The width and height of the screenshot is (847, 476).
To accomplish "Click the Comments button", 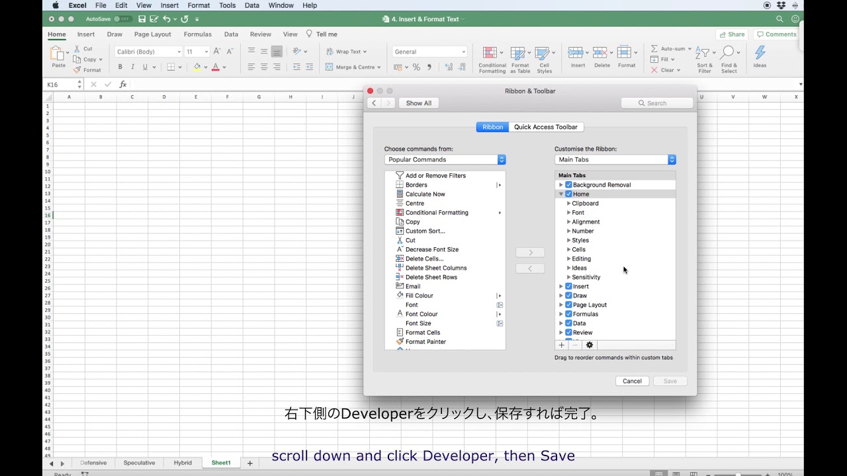I will pyautogui.click(x=777, y=34).
